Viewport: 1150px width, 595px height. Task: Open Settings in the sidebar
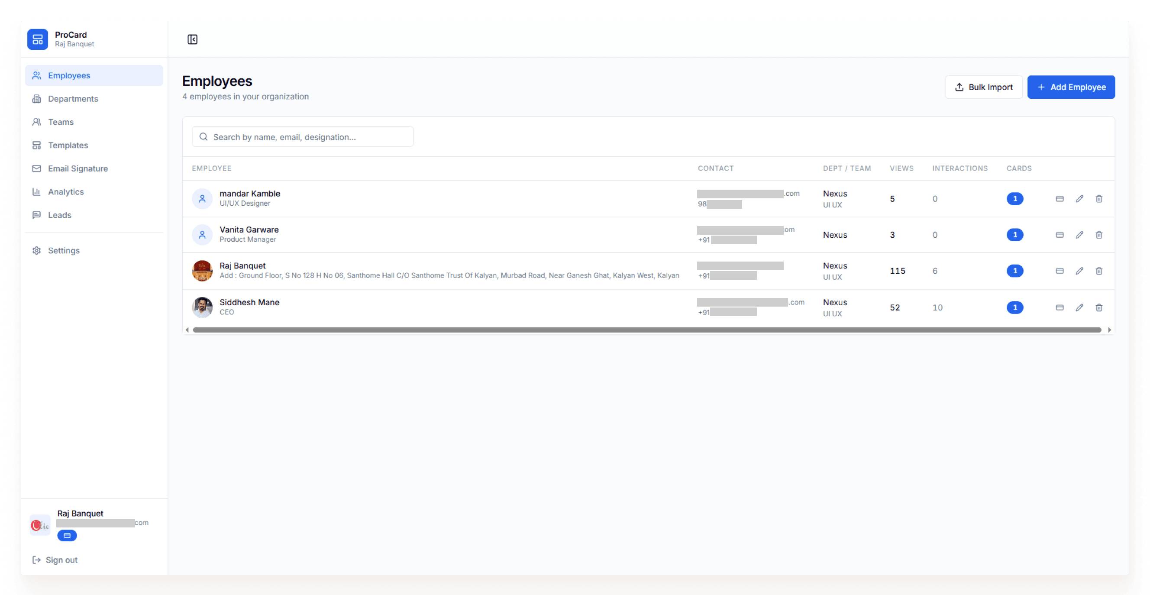point(94,250)
